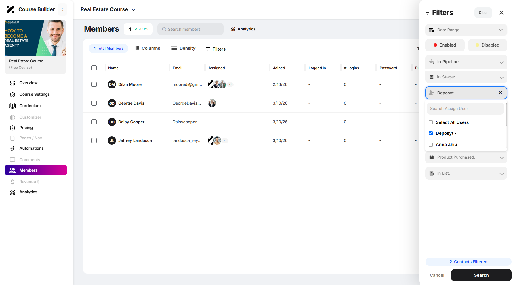Expand the Date Range dropdown

[466, 30]
